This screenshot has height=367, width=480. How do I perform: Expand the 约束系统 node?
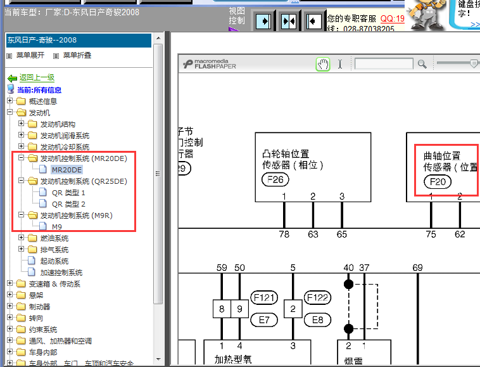9,329
